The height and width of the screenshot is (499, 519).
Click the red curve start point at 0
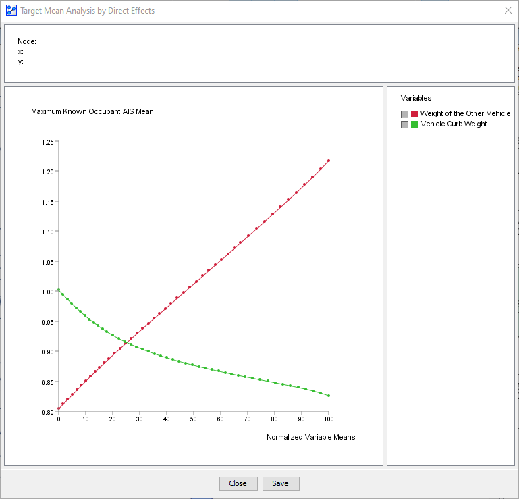(x=59, y=409)
